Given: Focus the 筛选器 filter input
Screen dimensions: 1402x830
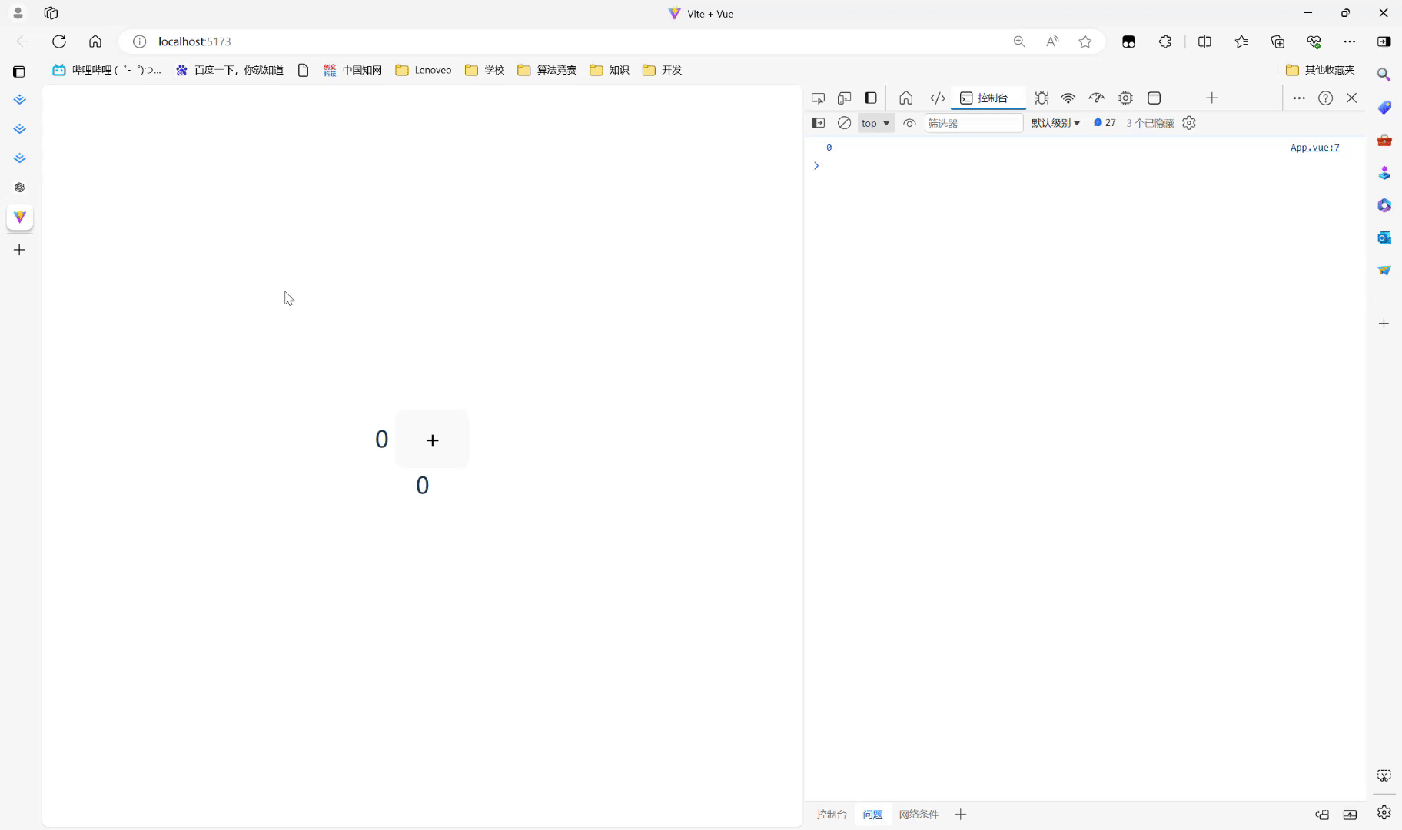Looking at the screenshot, I should (x=974, y=123).
